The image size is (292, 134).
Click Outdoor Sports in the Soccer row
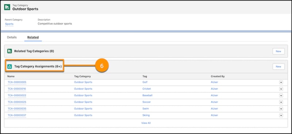(83, 102)
